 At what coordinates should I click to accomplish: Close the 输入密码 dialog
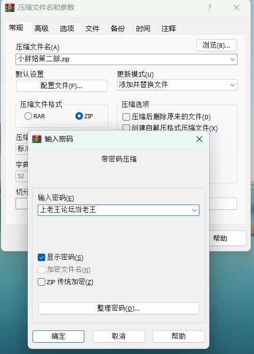pyautogui.click(x=199, y=139)
